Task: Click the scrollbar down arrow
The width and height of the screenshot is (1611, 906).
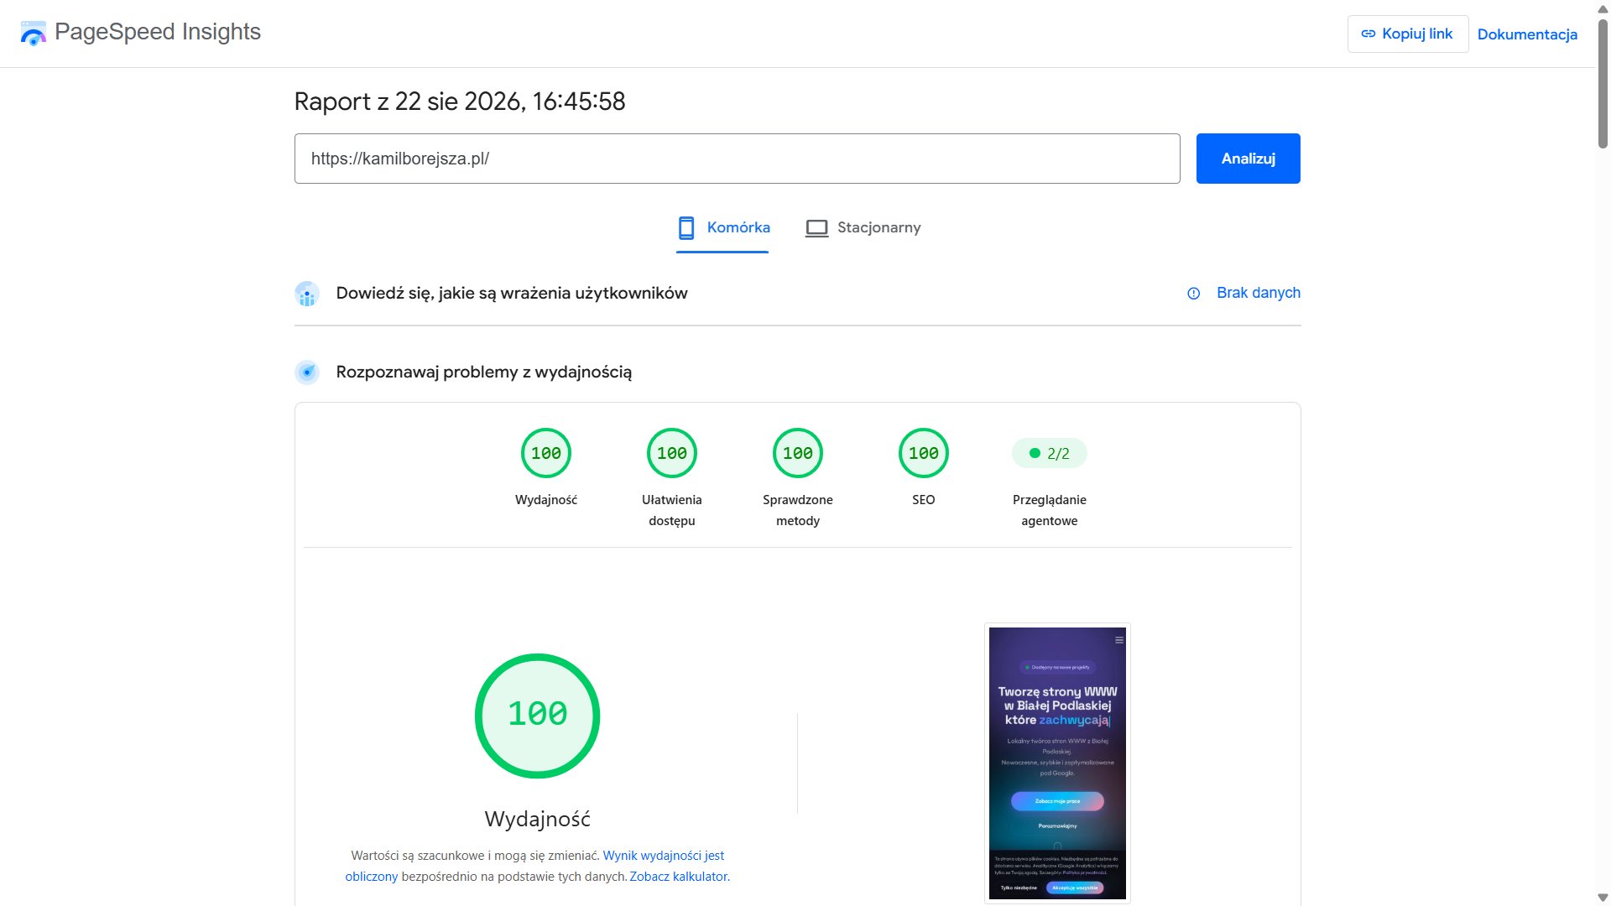Action: point(1603,898)
